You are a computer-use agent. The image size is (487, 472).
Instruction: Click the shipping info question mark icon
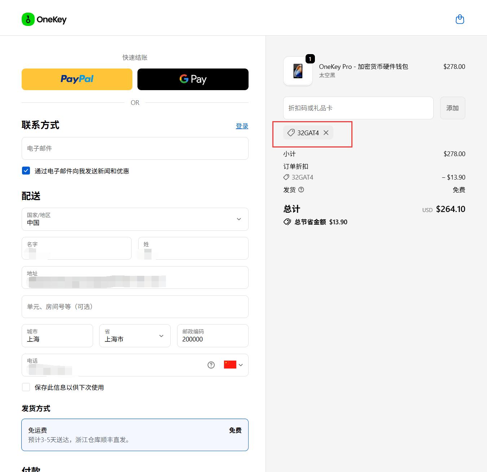pos(301,190)
